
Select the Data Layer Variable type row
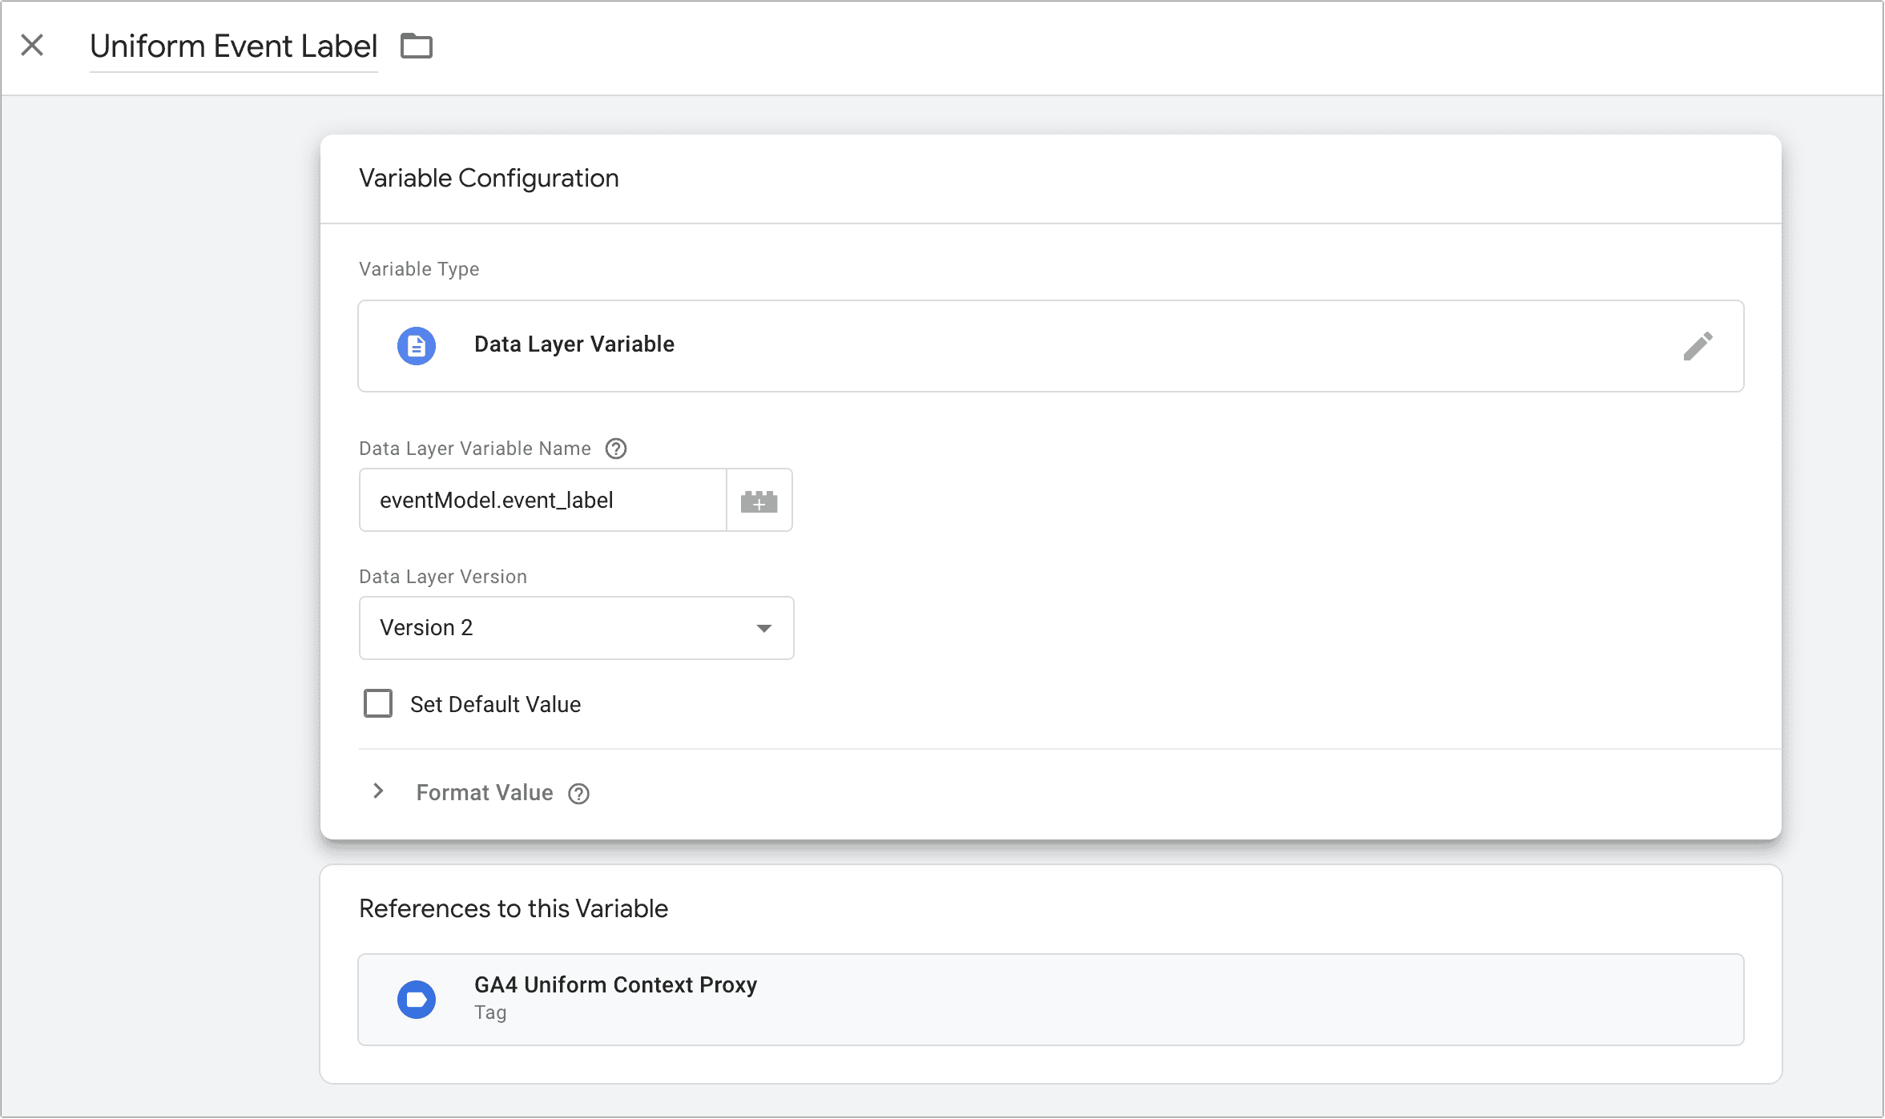click(x=1050, y=346)
